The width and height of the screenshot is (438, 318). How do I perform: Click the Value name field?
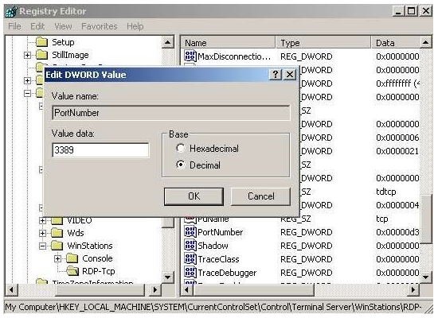[171, 113]
